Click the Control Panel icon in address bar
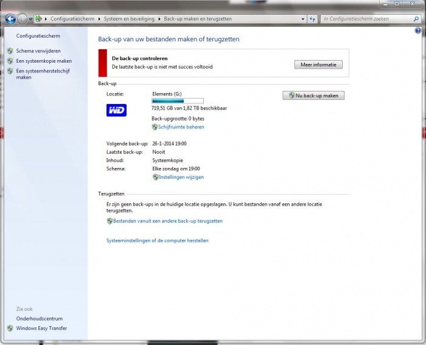Screen dimensions: 426x345 (x=39, y=19)
